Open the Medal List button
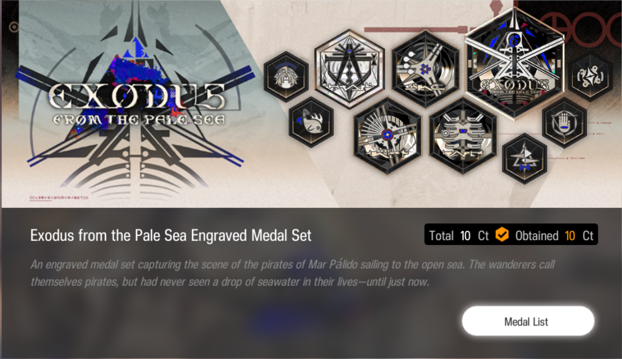This screenshot has width=622, height=359. click(528, 321)
